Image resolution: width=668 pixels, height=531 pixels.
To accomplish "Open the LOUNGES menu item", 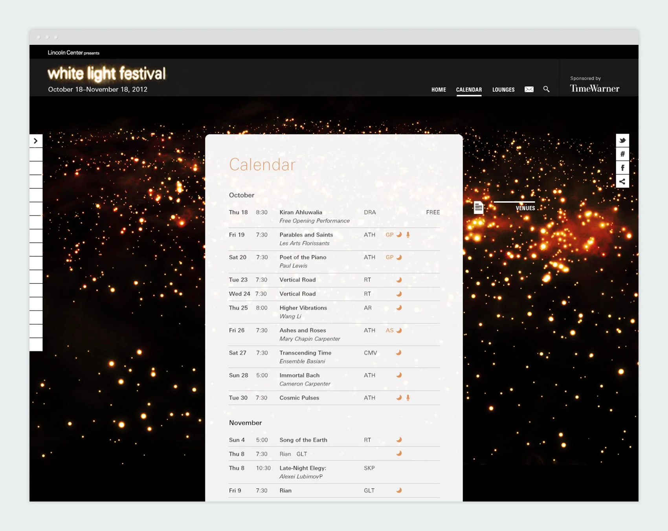I will pyautogui.click(x=503, y=90).
